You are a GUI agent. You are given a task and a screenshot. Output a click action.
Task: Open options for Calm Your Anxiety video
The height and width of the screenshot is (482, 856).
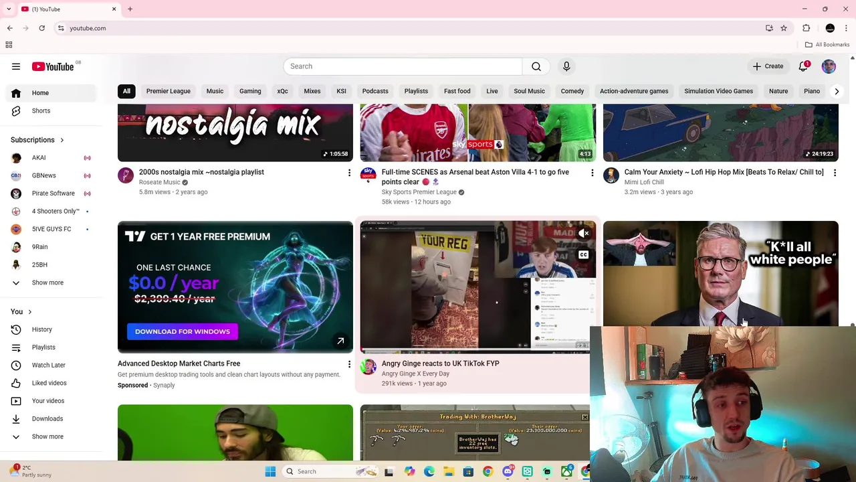pyautogui.click(x=835, y=173)
